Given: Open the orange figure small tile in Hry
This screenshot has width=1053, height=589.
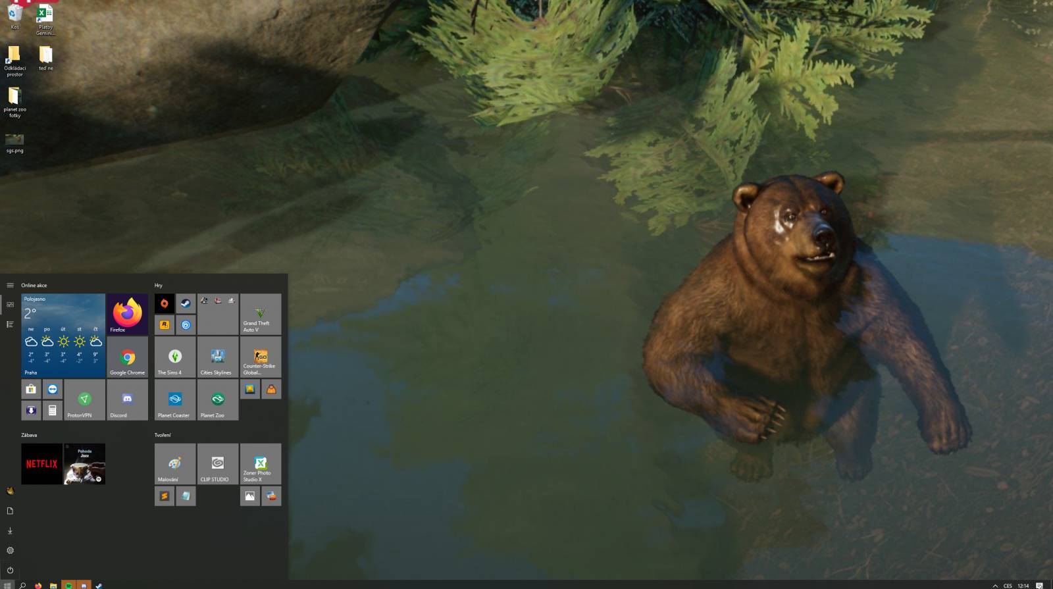Looking at the screenshot, I should coord(272,389).
